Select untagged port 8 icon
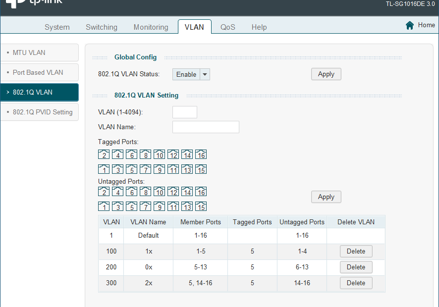The image size is (439, 307). 145,192
